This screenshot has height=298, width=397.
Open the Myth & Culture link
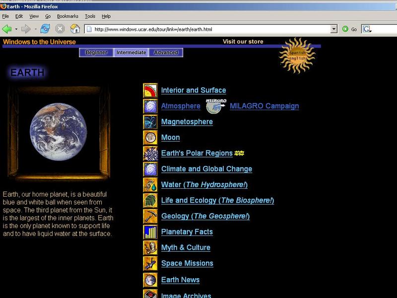186,247
